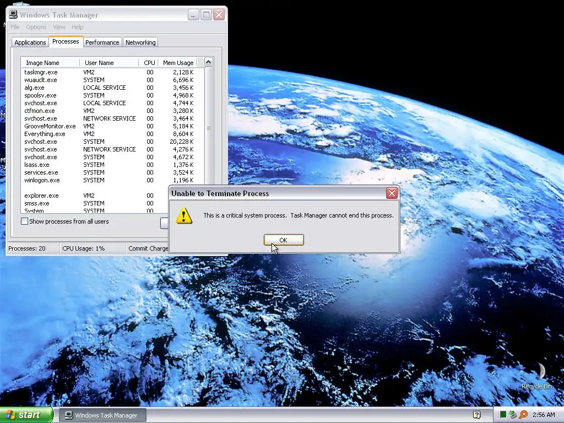This screenshot has height=423, width=564.
Task: Switch to the Performance tab
Action: [x=102, y=42]
